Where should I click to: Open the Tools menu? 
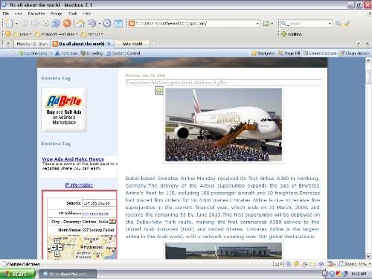73,13
